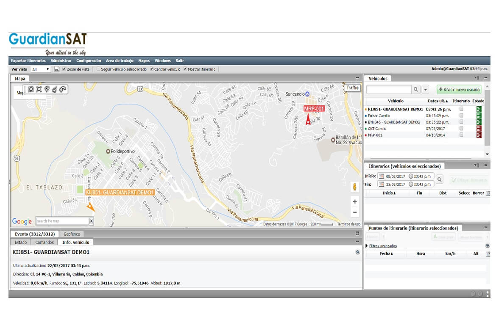Expand Filtros avanzados section
The image size is (496, 330).
(x=382, y=246)
